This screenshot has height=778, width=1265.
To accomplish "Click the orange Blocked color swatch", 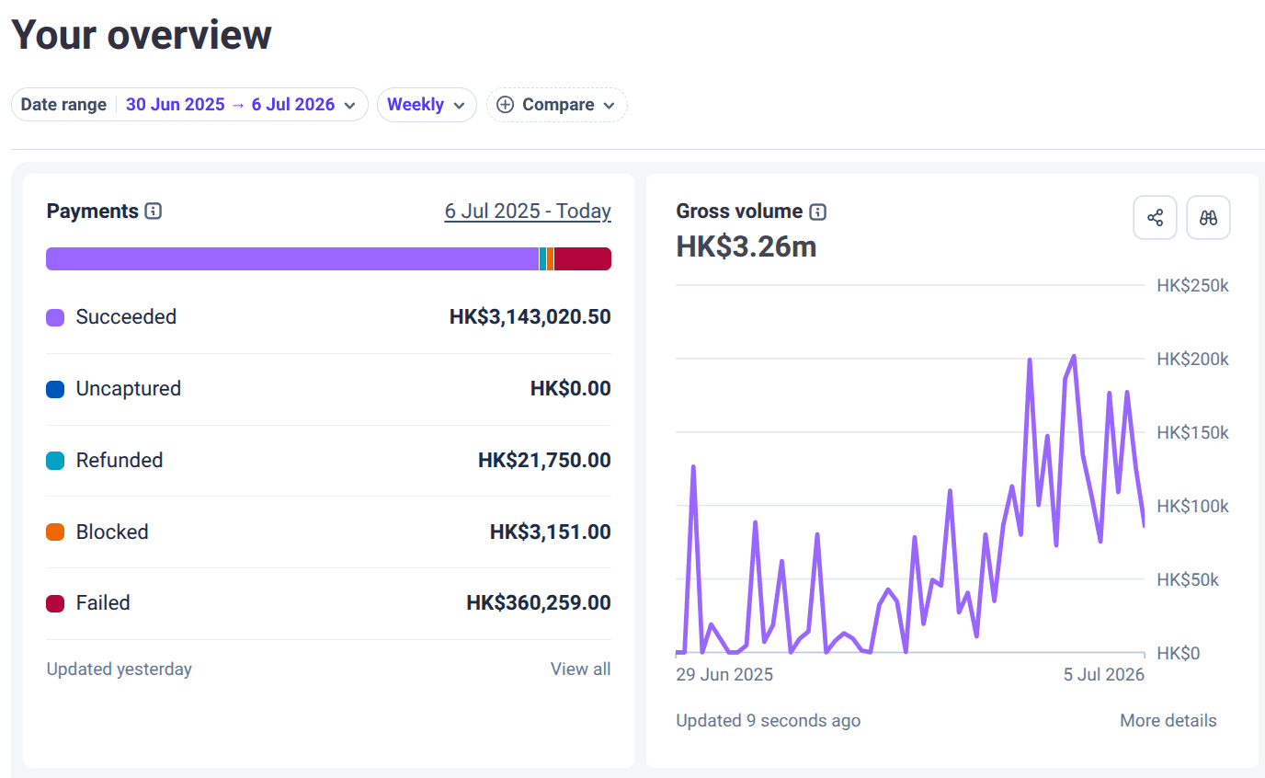I will (x=55, y=532).
